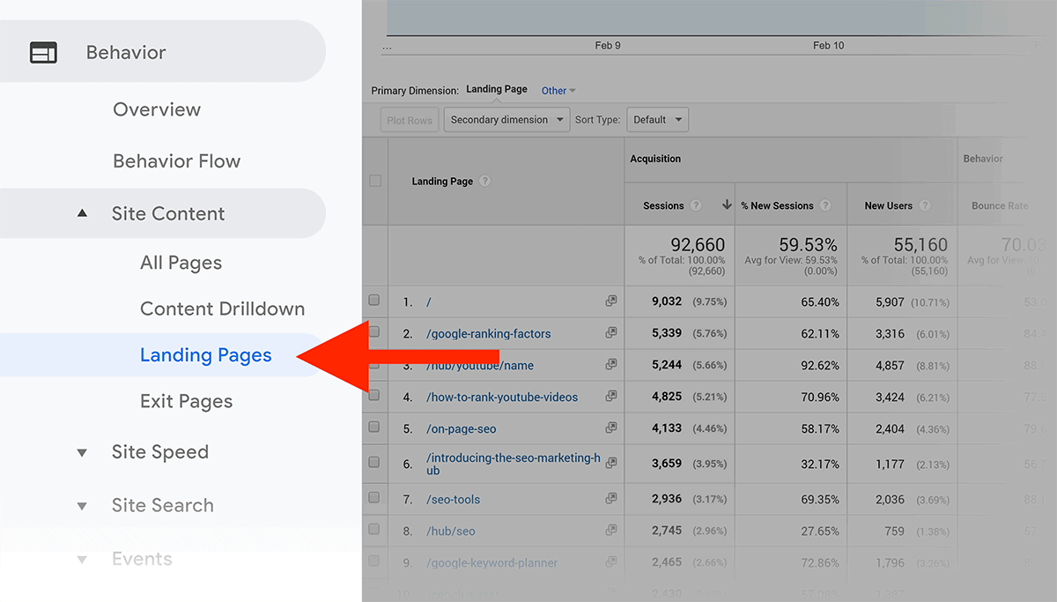Image resolution: width=1057 pixels, height=602 pixels.
Task: Click the Feb 10 chart axis label
Action: (828, 46)
